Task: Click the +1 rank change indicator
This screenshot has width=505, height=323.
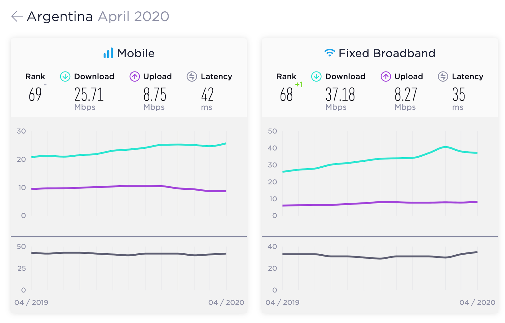Action: coord(299,84)
